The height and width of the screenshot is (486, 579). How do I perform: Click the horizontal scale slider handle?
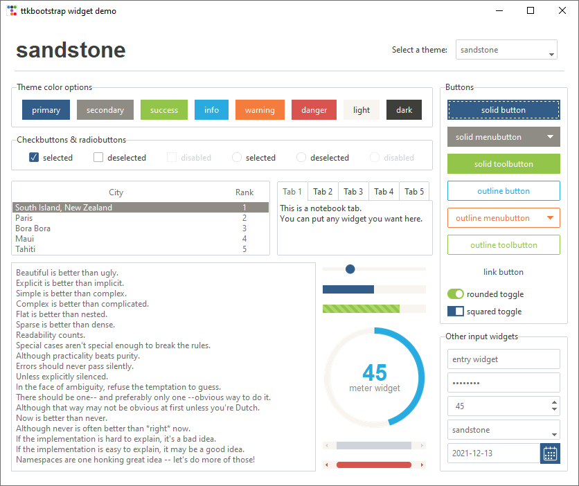point(350,269)
